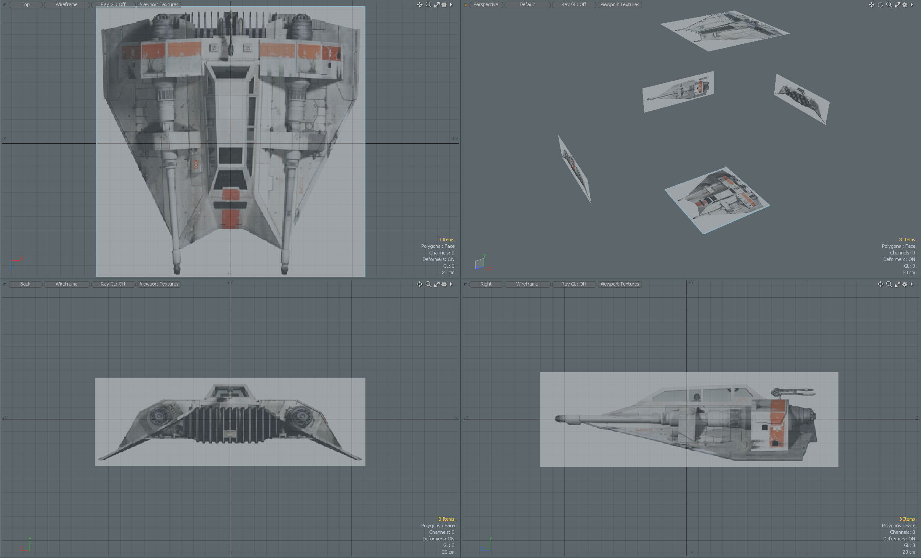Screen dimensions: 921x558
Task: Select the topmost image plane in Perspective viewport
Action: click(725, 31)
